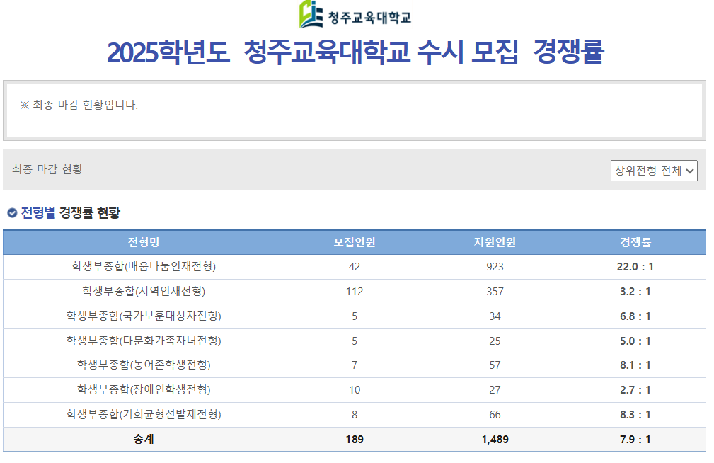Image resolution: width=714 pixels, height=463 pixels.
Task: Click applicant count 25
Action: 495,341
